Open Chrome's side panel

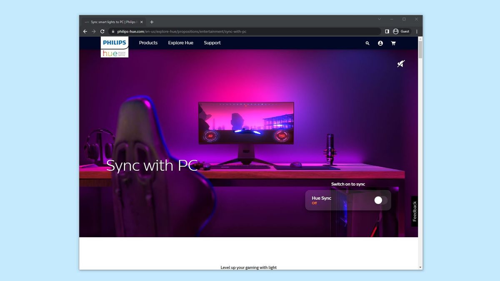pos(387,31)
